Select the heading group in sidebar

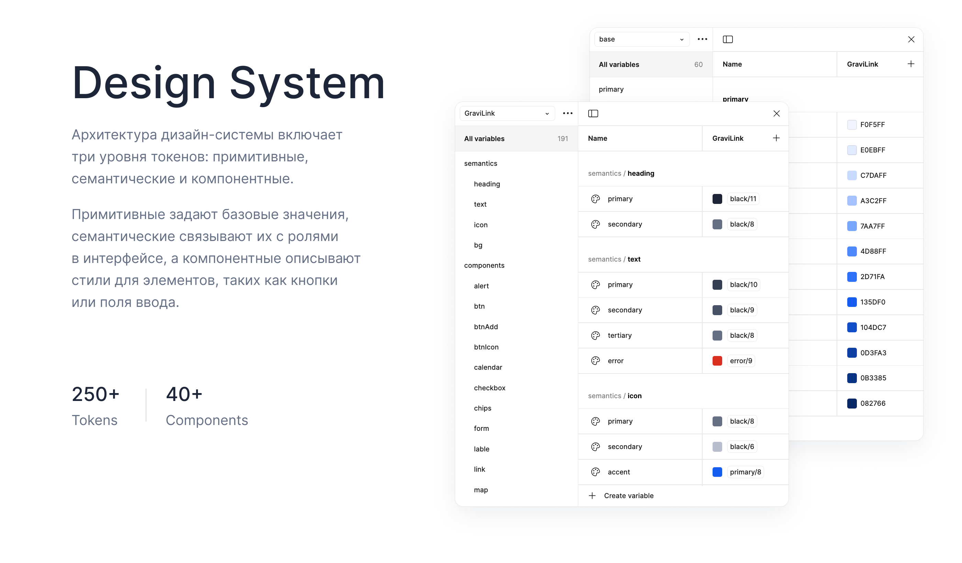pos(487,184)
